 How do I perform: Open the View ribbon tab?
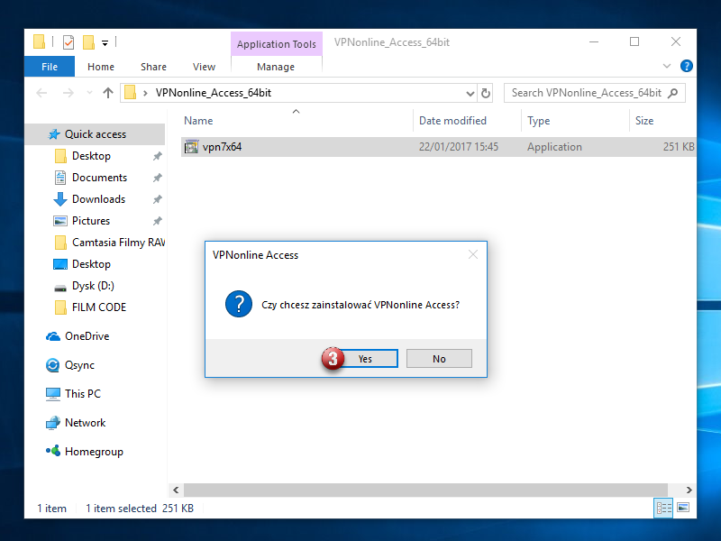pos(205,67)
